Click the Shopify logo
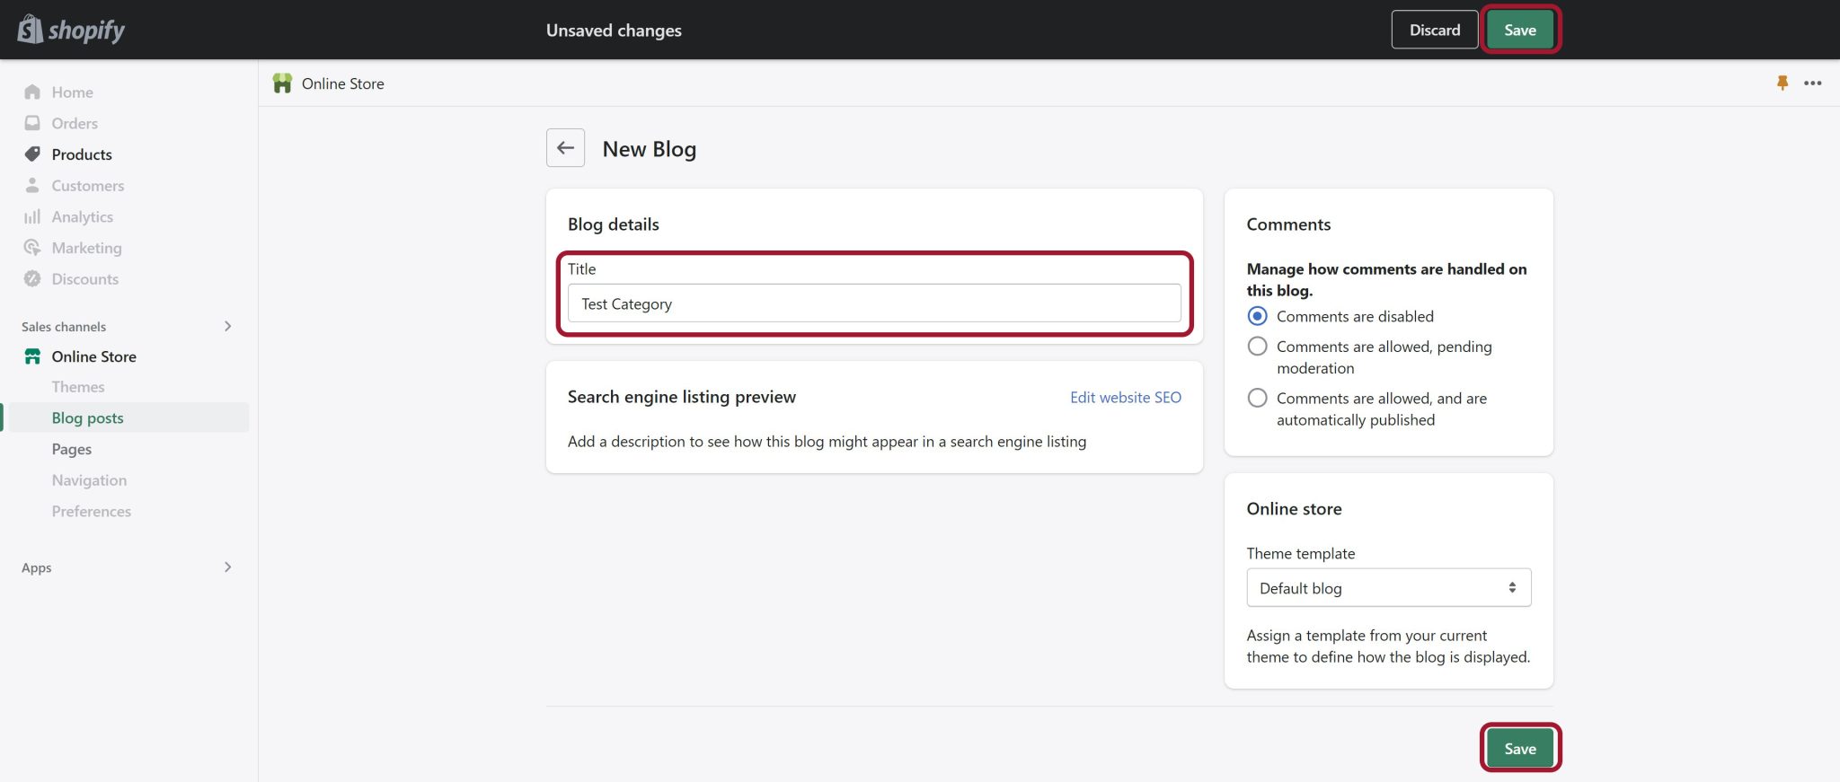The height and width of the screenshot is (782, 1840). pyautogui.click(x=71, y=30)
